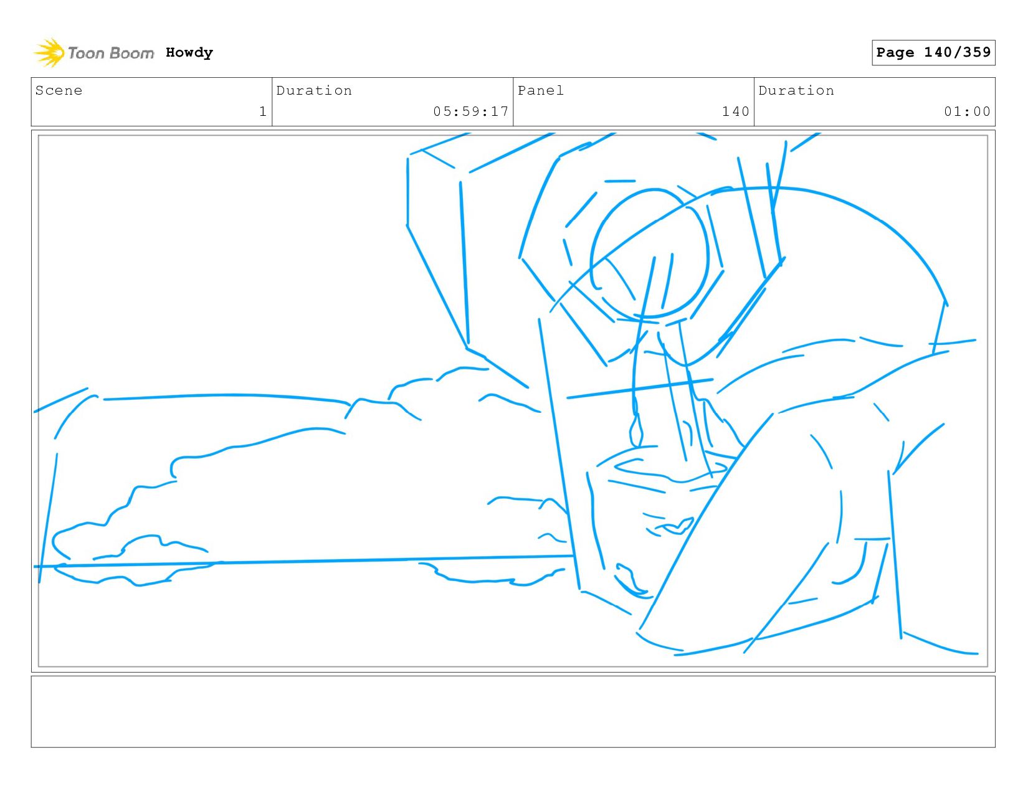The width and height of the screenshot is (1028, 794).
Task: Click the scene duration value '05:59:17'
Action: pyautogui.click(x=471, y=111)
